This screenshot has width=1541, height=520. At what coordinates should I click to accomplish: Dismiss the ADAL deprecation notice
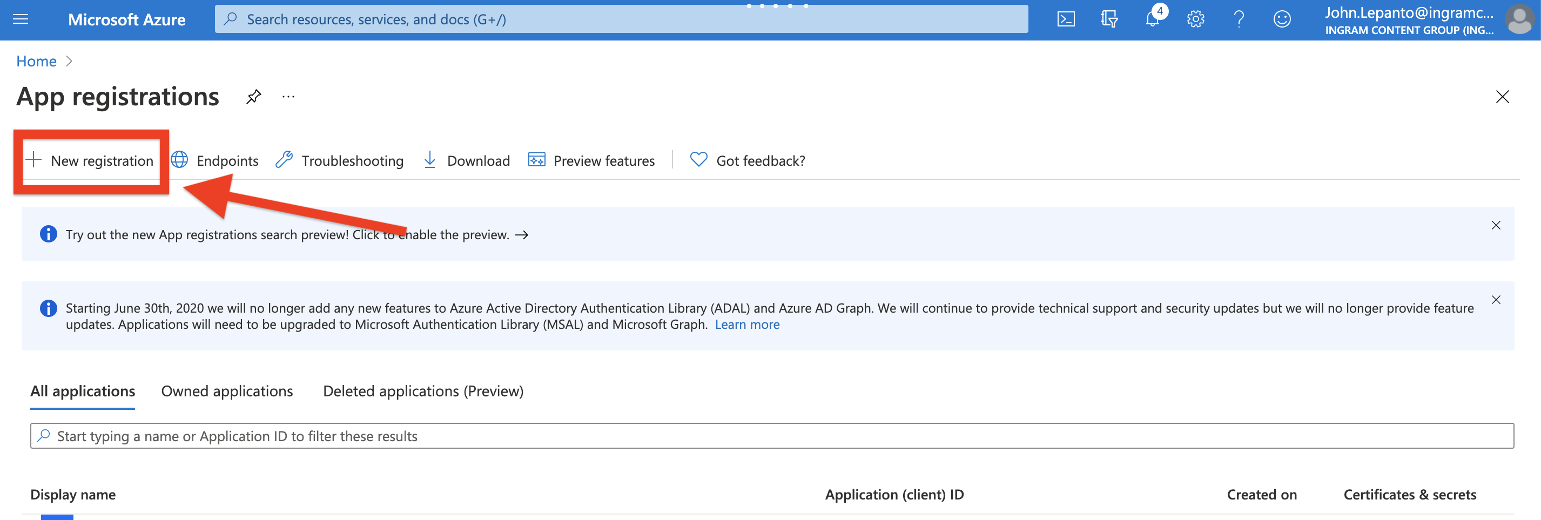(x=1496, y=300)
